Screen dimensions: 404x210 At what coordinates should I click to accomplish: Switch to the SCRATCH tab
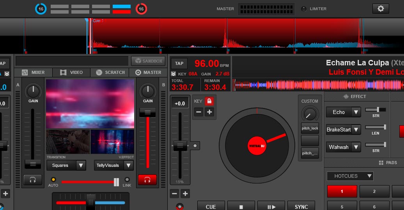coord(110,72)
